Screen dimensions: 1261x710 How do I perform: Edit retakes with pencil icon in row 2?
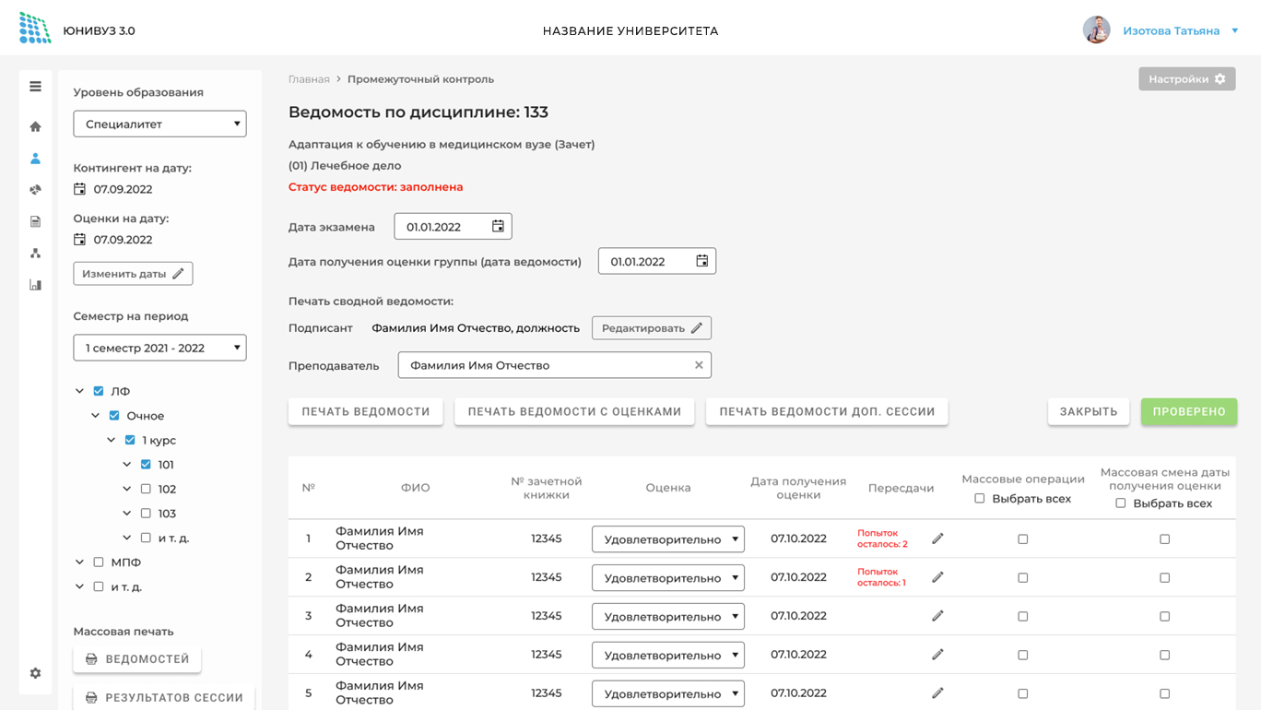pyautogui.click(x=937, y=577)
